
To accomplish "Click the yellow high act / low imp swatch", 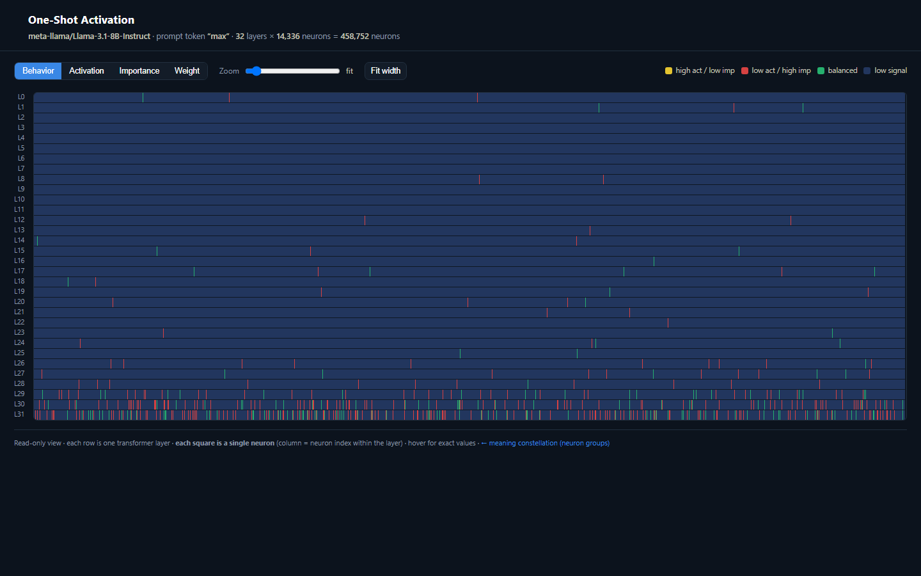I will [668, 71].
